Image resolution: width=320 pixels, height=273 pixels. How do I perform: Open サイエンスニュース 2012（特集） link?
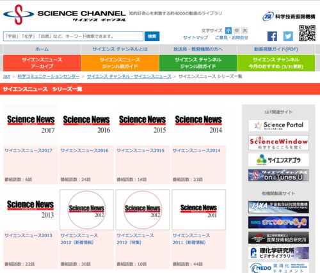click(135, 239)
